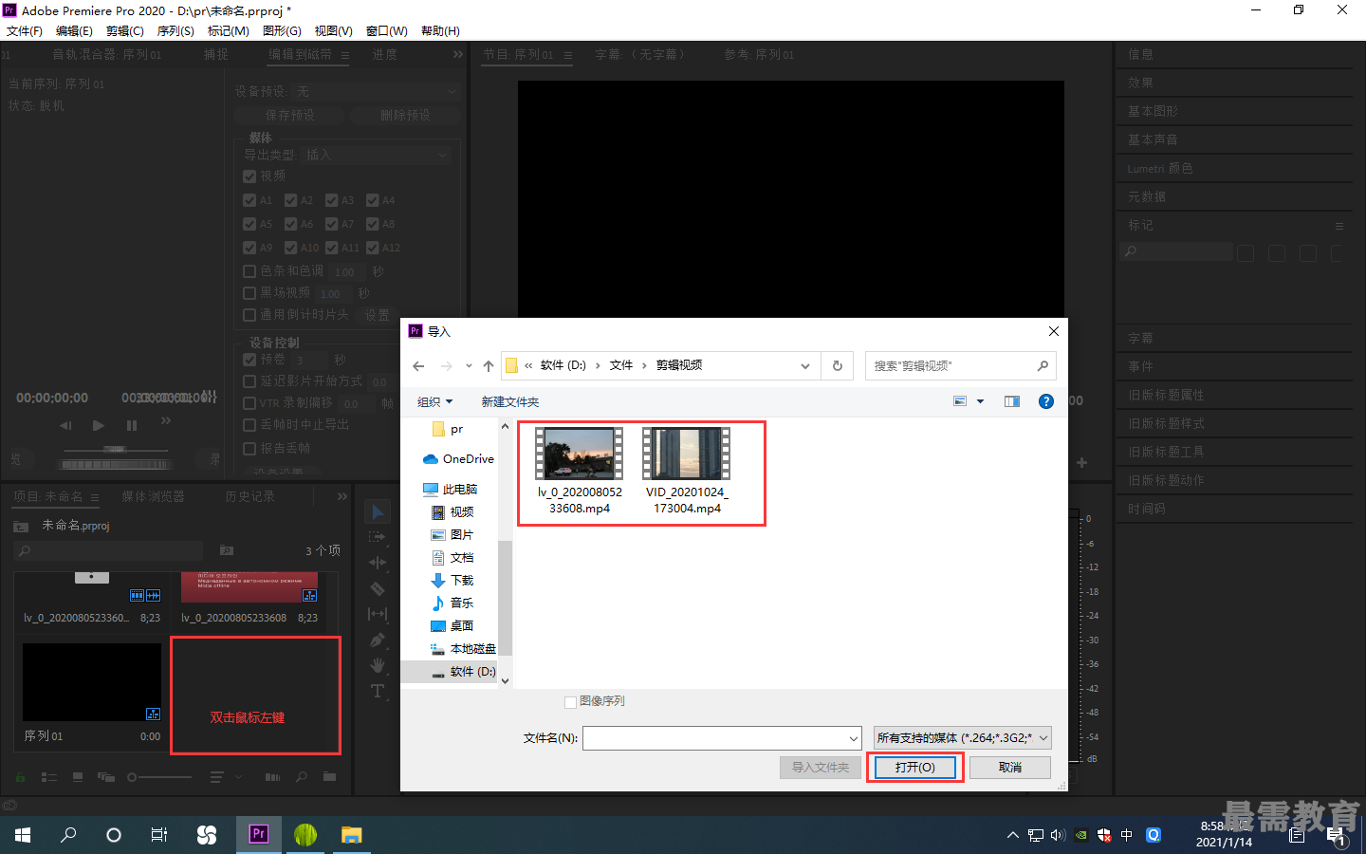Click the 文件名 input field
Image resolution: width=1366 pixels, height=854 pixels.
pyautogui.click(x=714, y=738)
